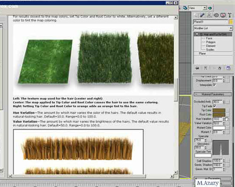This screenshot has width=235, height=187.
Task: Maximize the help window
Action: click(172, 3)
